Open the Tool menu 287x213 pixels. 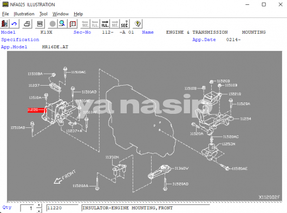[x=43, y=14]
